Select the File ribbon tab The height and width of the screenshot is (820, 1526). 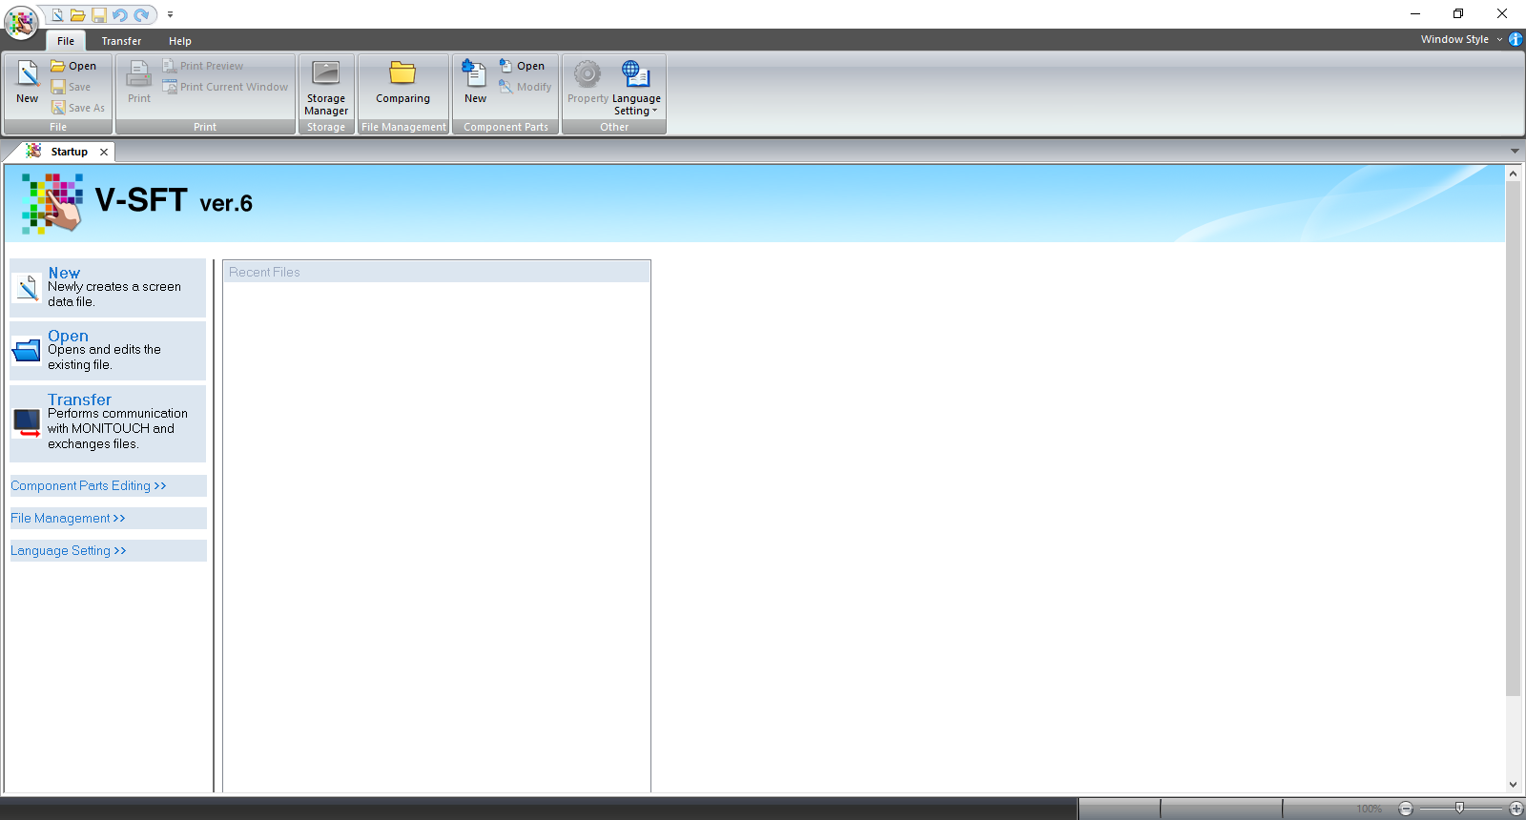[66, 41]
